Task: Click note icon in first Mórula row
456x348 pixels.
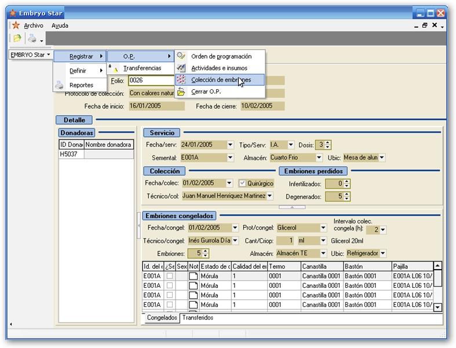Action: coord(193,275)
